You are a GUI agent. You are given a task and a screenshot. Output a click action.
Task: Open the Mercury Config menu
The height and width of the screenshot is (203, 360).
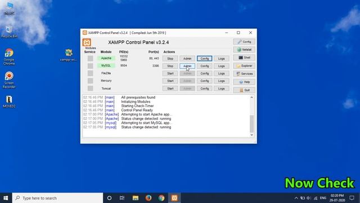204,81
